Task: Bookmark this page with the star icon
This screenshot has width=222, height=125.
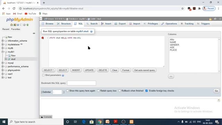Action: (x=182, y=8)
